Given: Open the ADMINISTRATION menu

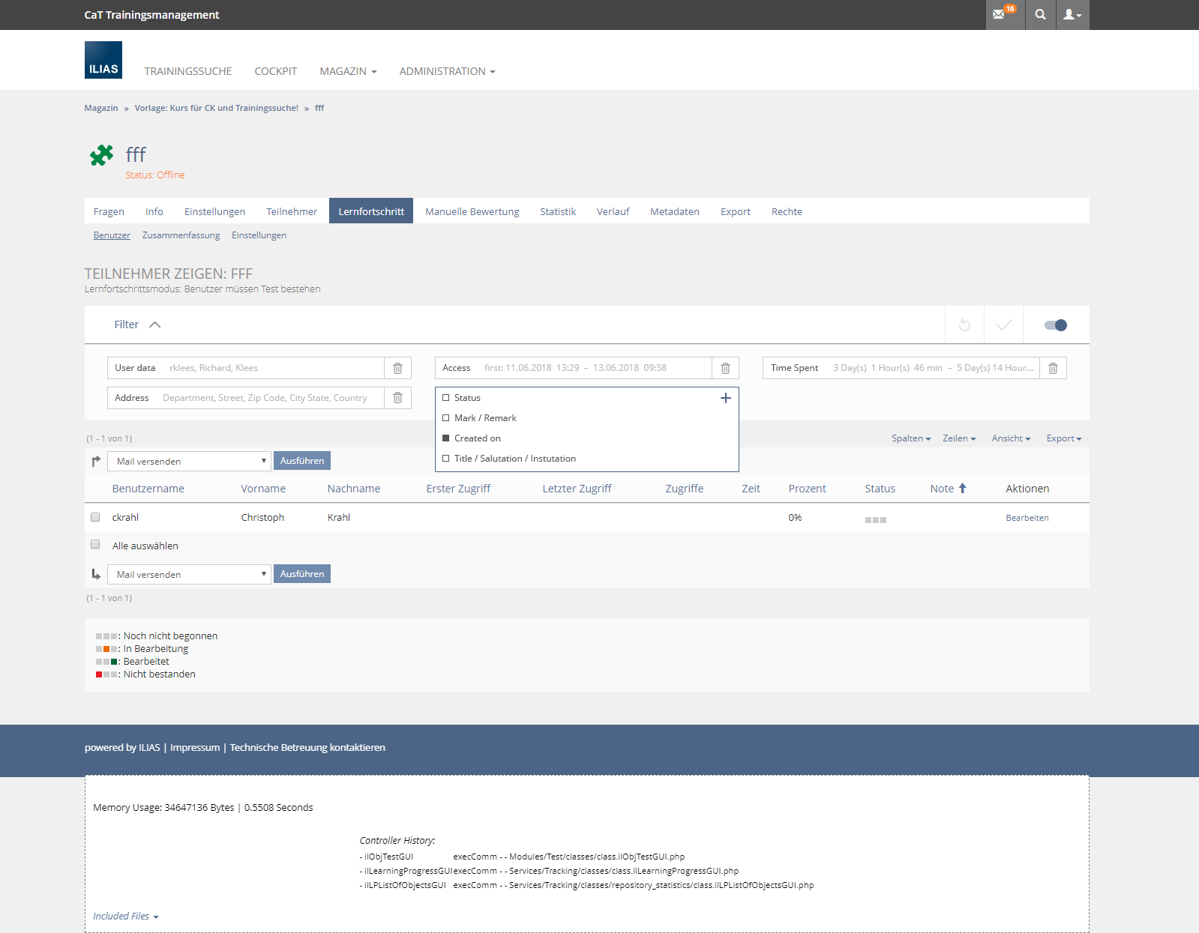Looking at the screenshot, I should pyautogui.click(x=447, y=71).
